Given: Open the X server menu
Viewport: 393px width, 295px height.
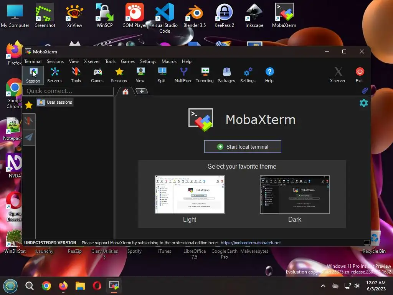Looking at the screenshot, I should [92, 61].
